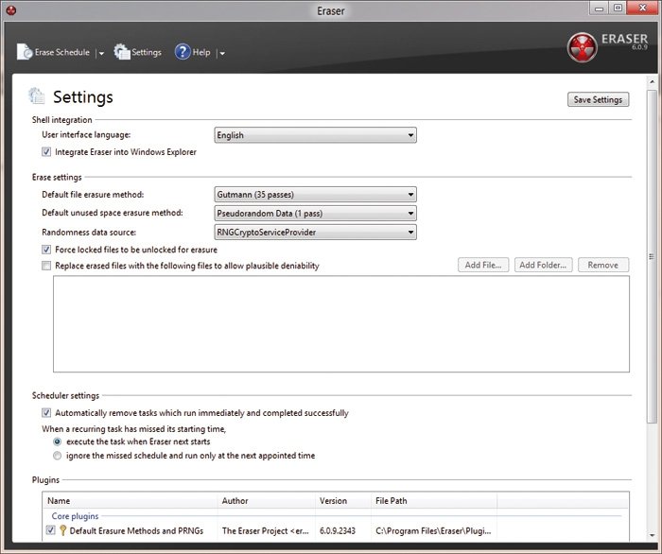Screen dimensions: 662x554
Task: Click the Settings page heading icon
Action: [37, 95]
